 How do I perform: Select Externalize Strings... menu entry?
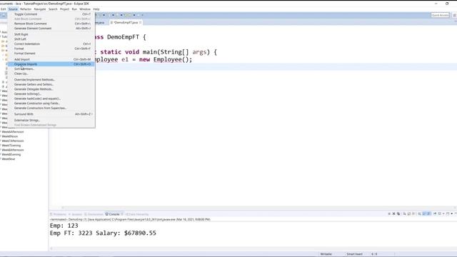tap(51, 120)
